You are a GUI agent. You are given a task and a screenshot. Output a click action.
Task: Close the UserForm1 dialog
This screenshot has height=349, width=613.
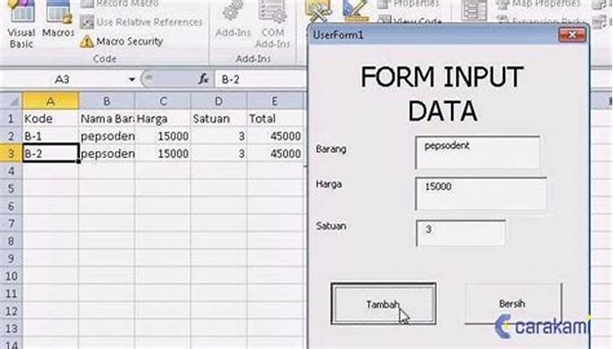[572, 35]
